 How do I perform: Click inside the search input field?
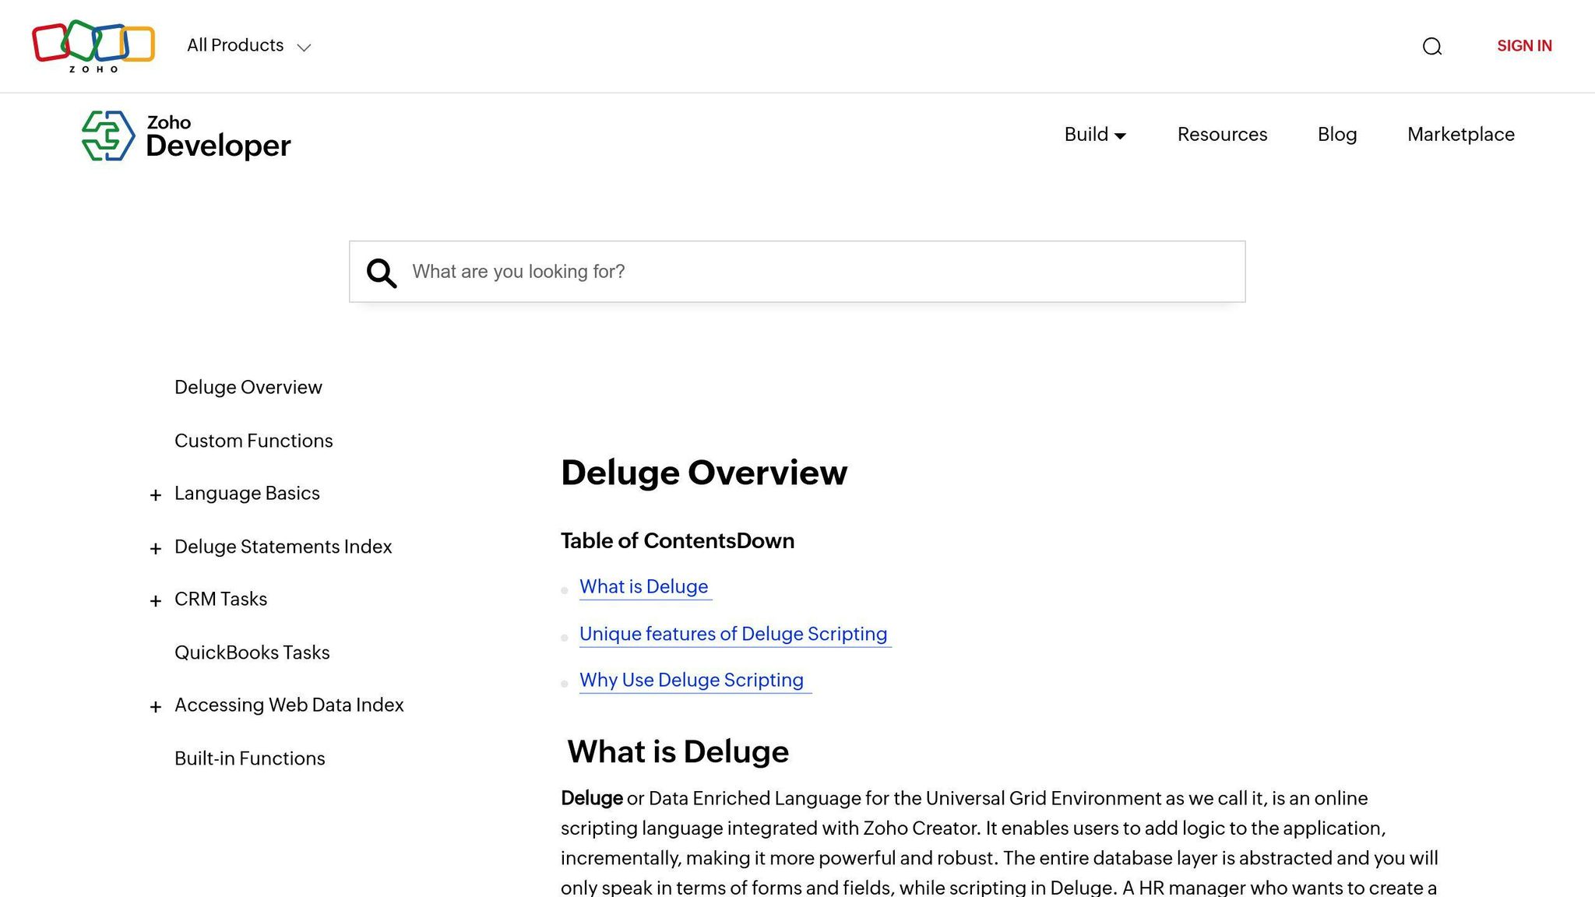(x=779, y=272)
